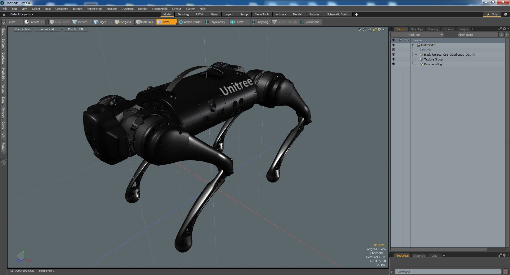The image size is (510, 275).
Task: Expand the Black_Unitree_Go1_Quadruped_001 group
Action: click(x=416, y=55)
